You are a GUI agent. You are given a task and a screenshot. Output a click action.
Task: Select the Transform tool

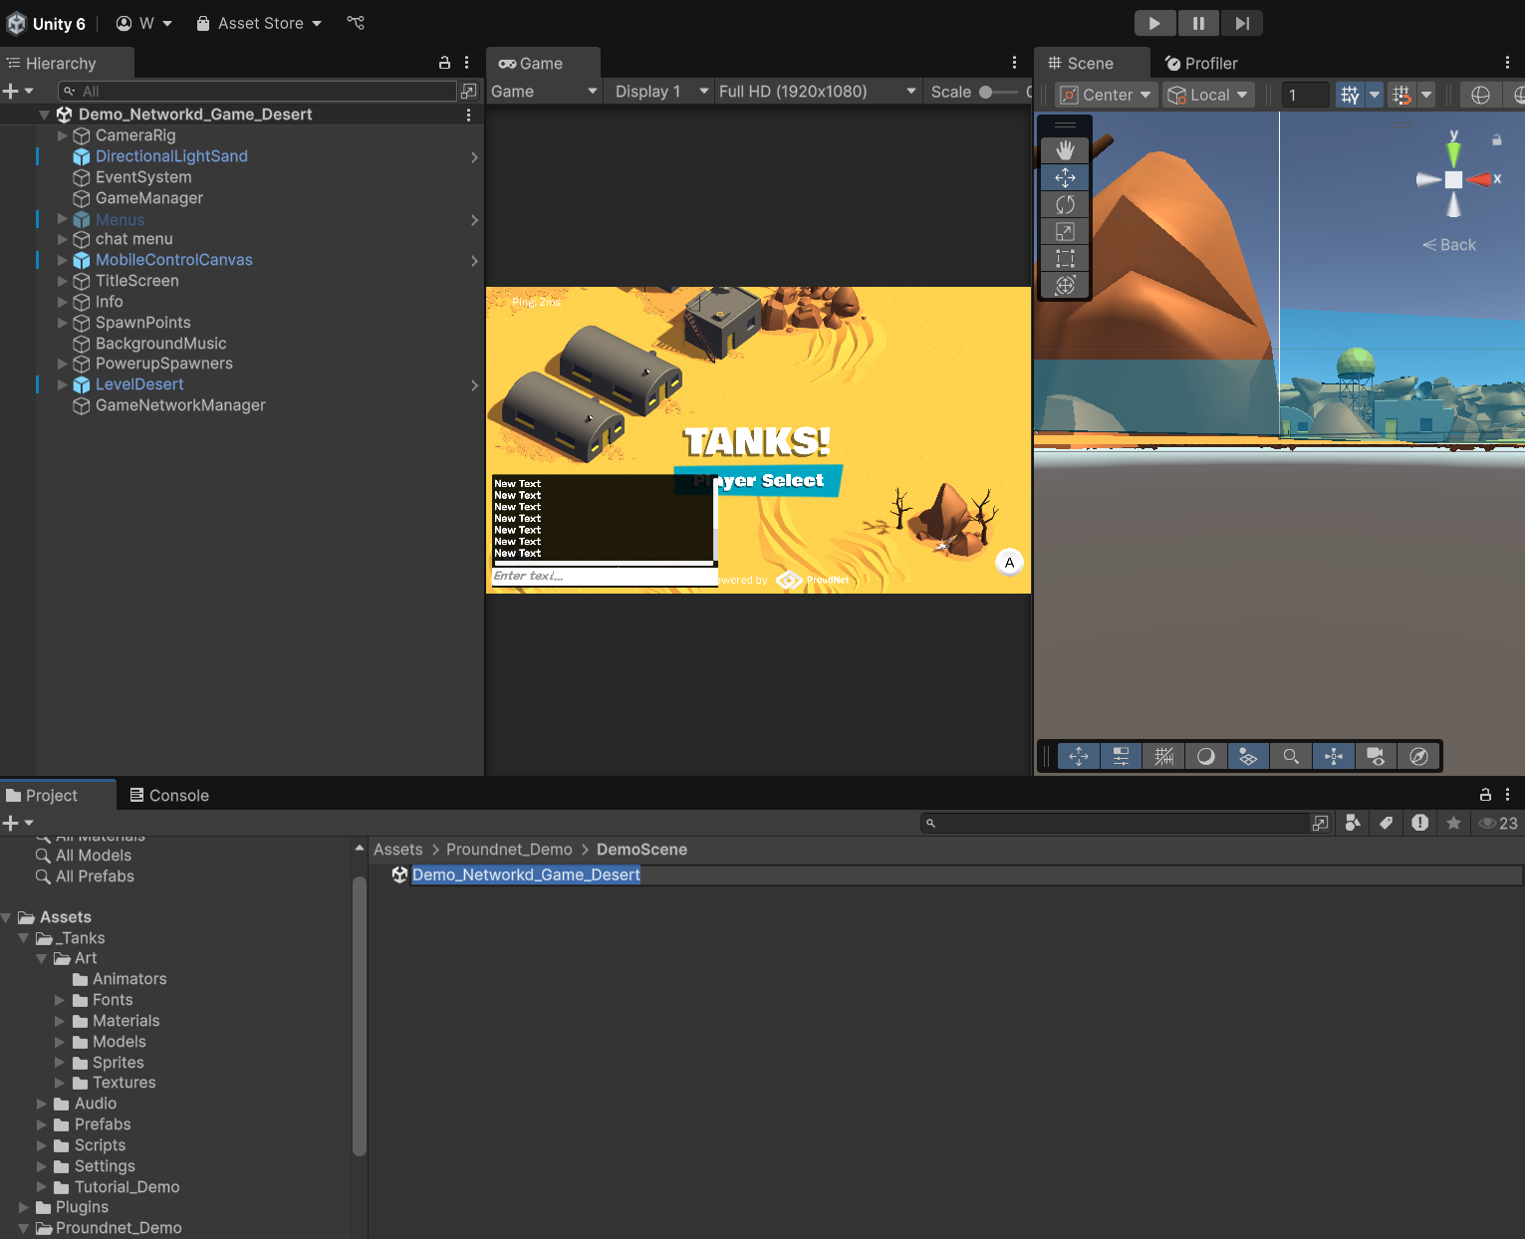coord(1065,285)
